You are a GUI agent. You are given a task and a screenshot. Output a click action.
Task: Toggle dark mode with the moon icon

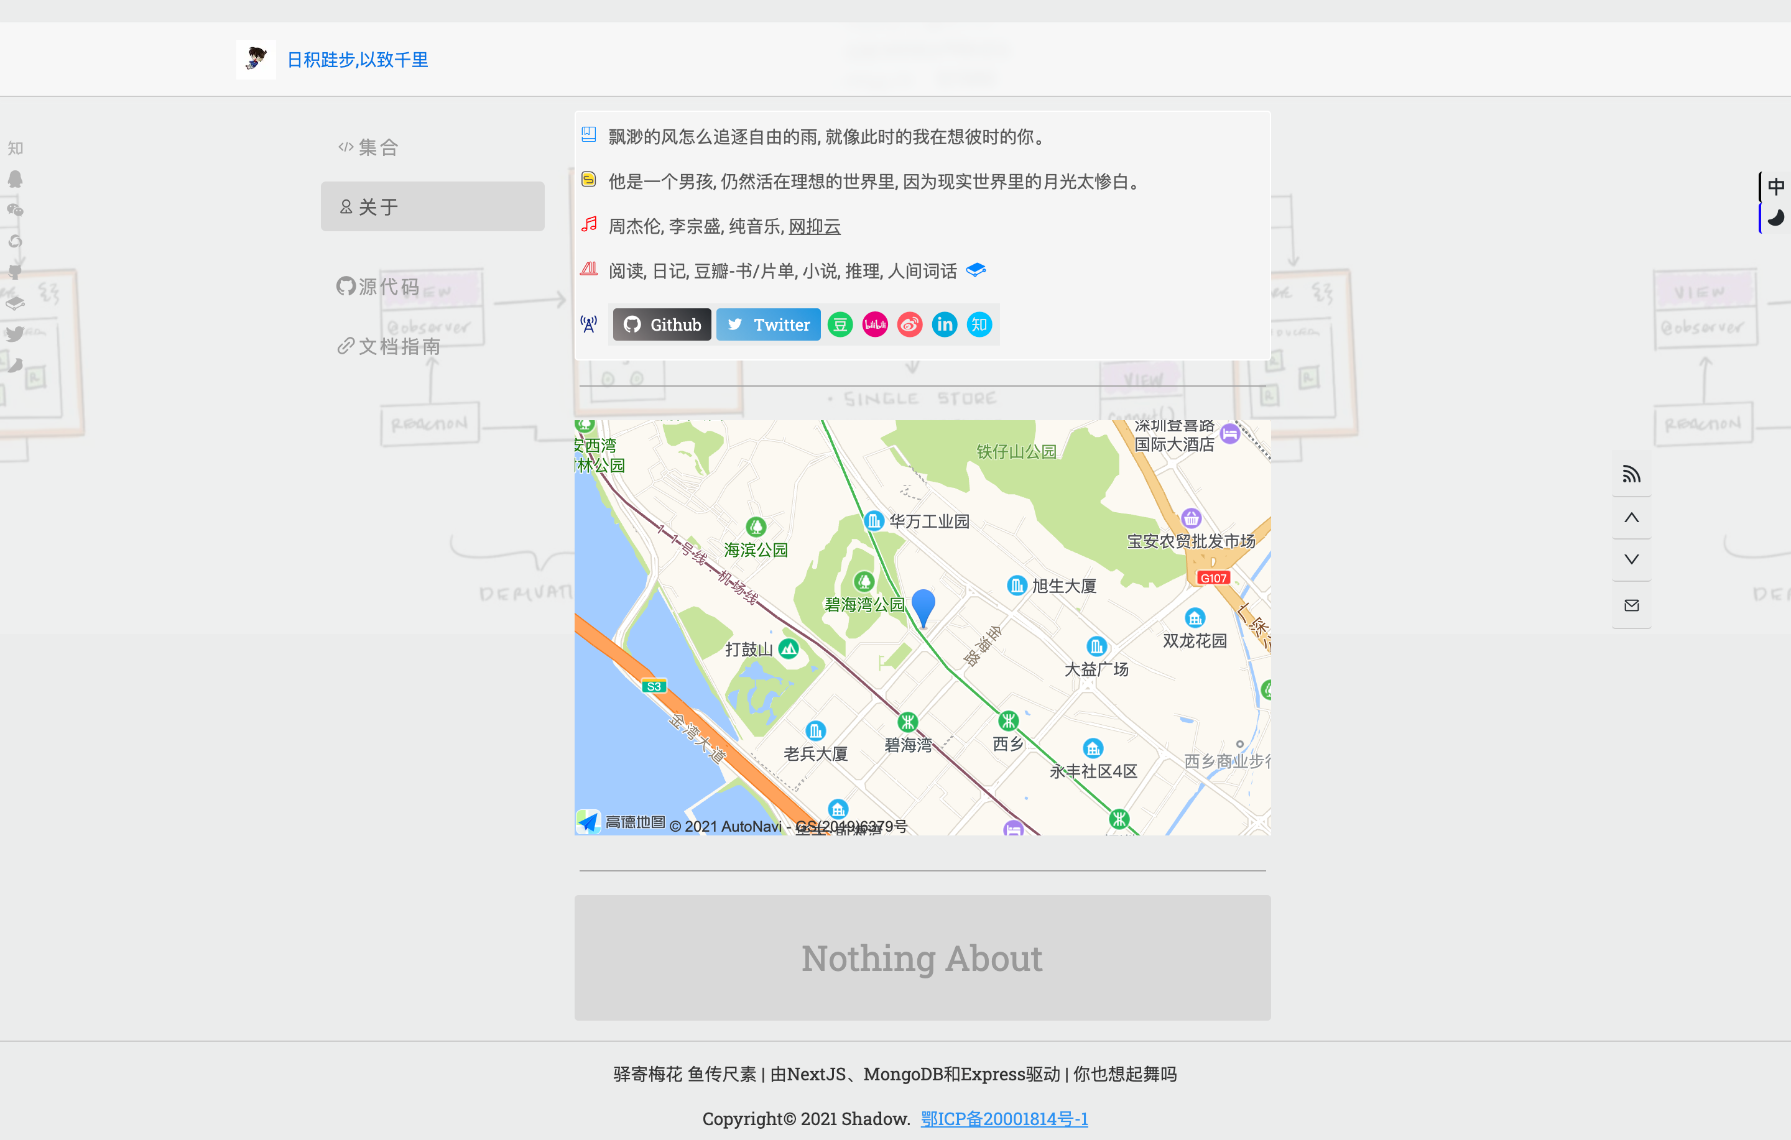pos(1775,218)
